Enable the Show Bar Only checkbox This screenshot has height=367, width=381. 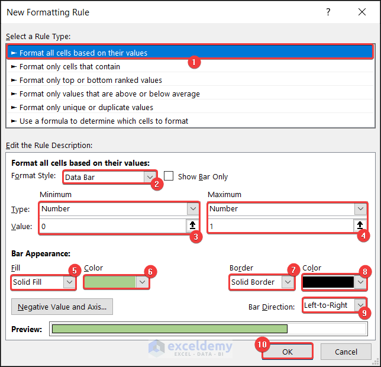tap(169, 176)
